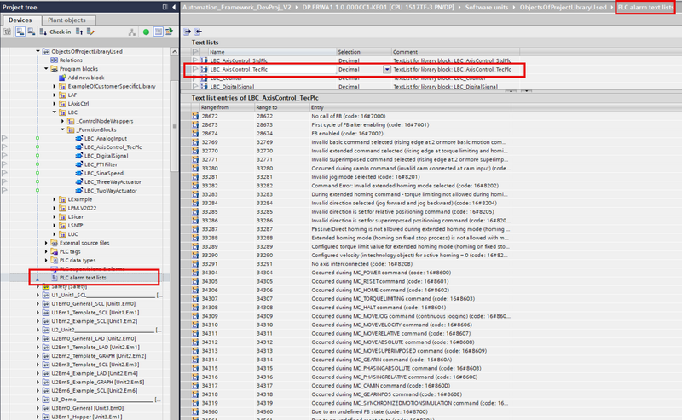This screenshot has height=420, width=682.
Task: Click Automation_Framework_DevProj_V2 in the breadcrumb
Action: click(237, 7)
